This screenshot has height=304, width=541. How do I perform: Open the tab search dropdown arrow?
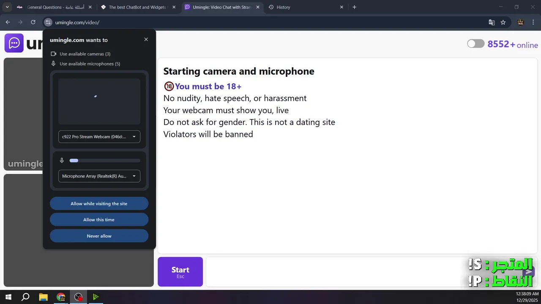pyautogui.click(x=7, y=7)
